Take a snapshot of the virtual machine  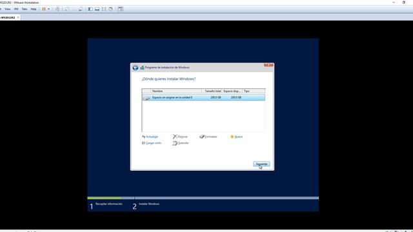click(x=67, y=9)
